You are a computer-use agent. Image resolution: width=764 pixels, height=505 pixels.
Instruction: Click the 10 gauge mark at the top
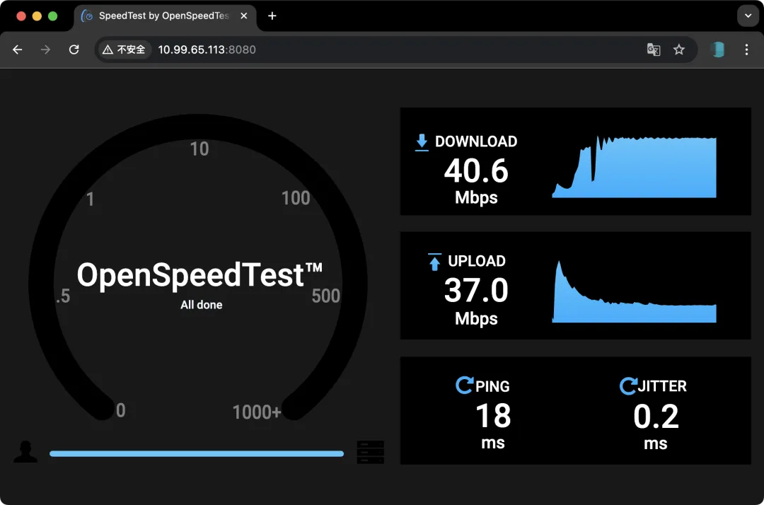(x=199, y=149)
